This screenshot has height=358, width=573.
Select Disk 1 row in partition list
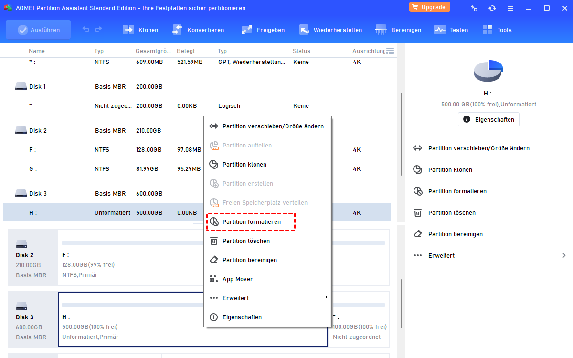[197, 87]
